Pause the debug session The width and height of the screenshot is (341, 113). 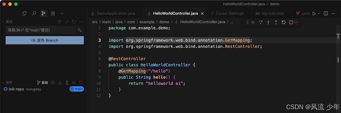pyautogui.click(x=253, y=22)
